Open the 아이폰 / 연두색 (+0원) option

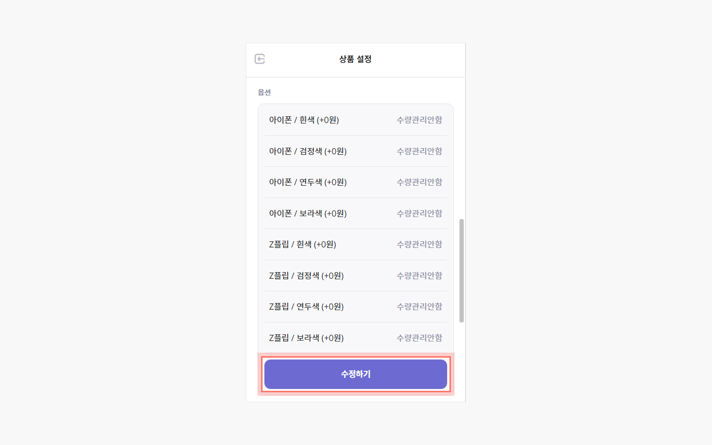356,182
